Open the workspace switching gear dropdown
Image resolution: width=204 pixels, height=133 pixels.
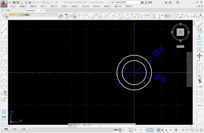[x=177, y=130]
